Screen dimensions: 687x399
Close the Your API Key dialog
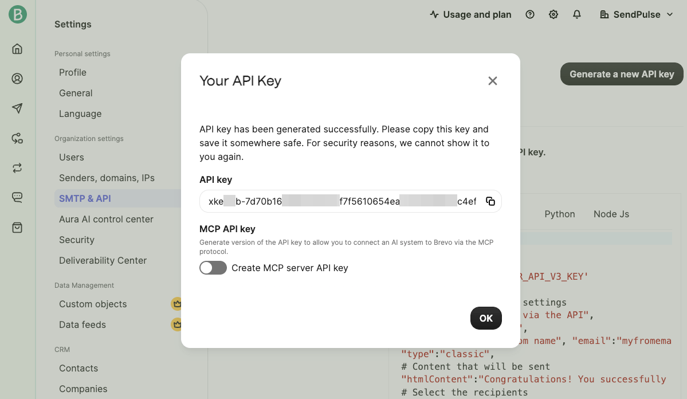[x=492, y=81]
